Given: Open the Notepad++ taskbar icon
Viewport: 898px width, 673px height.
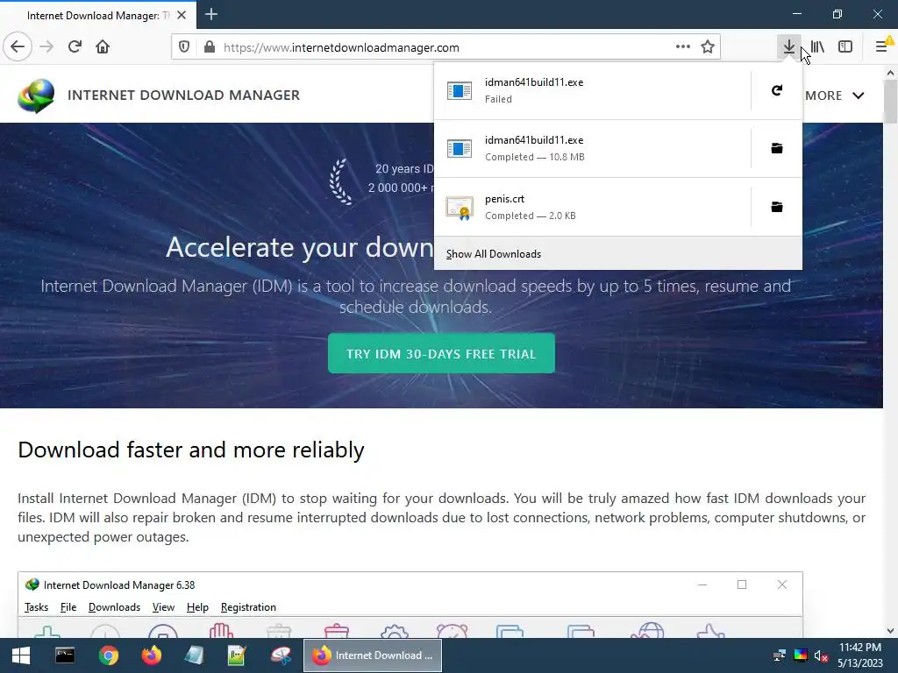Looking at the screenshot, I should (x=237, y=655).
